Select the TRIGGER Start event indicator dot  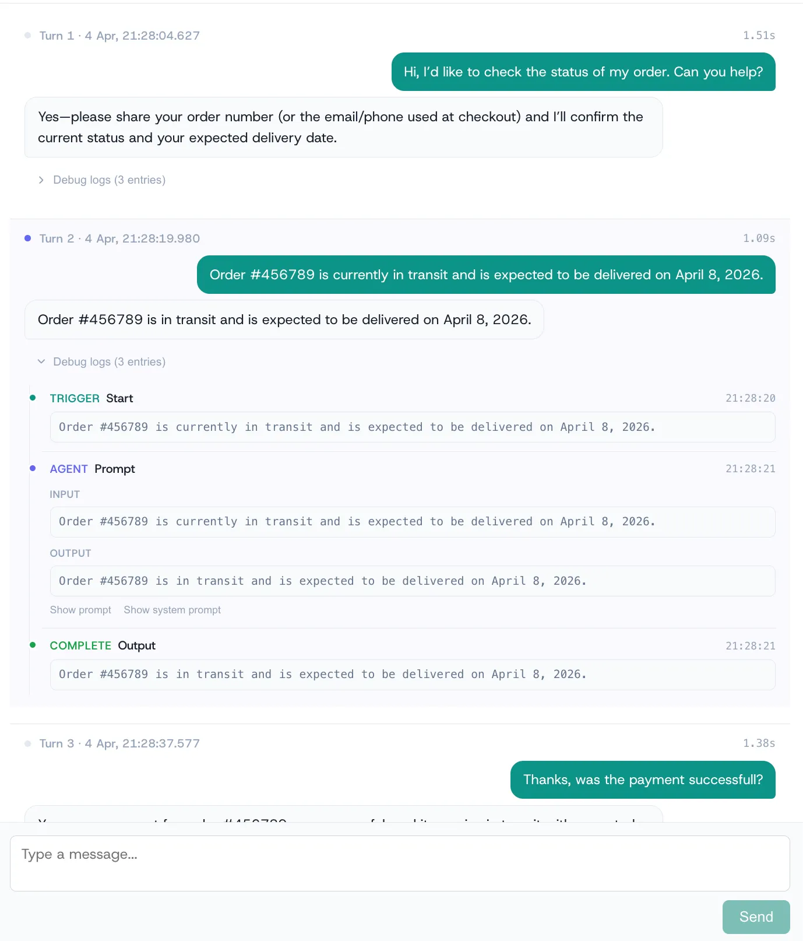(x=34, y=397)
